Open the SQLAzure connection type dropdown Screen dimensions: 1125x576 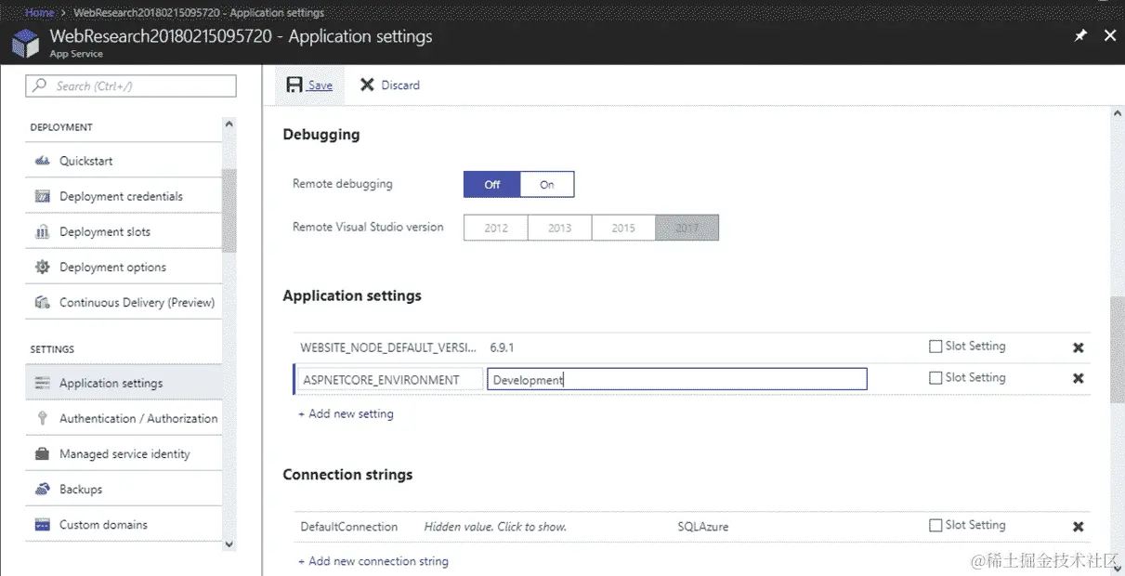point(703,527)
